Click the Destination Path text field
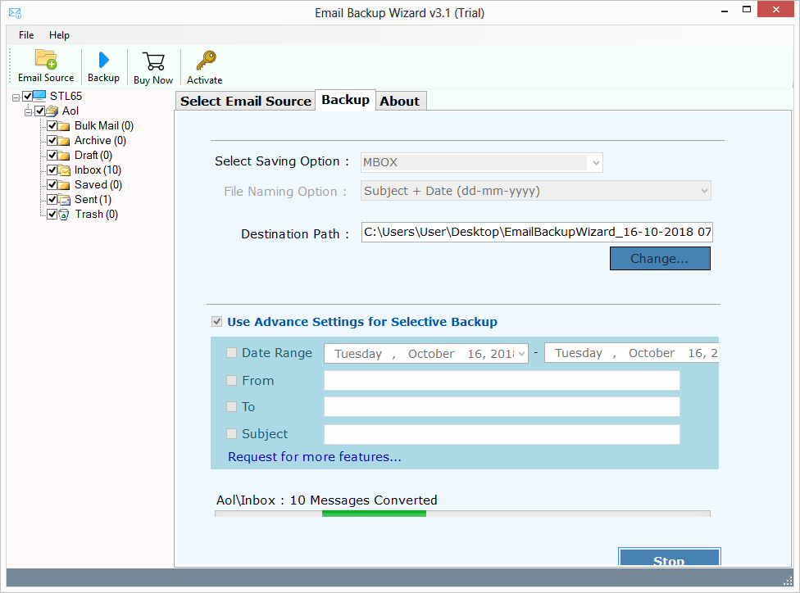 pyautogui.click(x=537, y=232)
